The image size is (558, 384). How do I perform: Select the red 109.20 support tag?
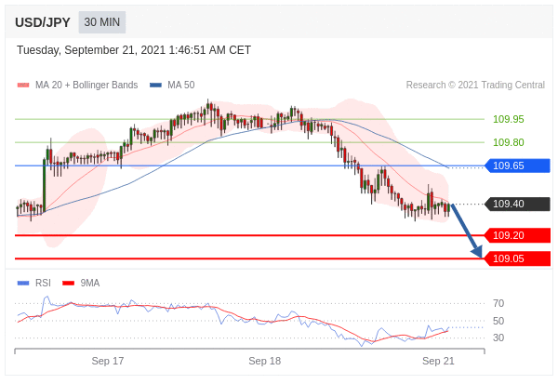click(x=517, y=235)
